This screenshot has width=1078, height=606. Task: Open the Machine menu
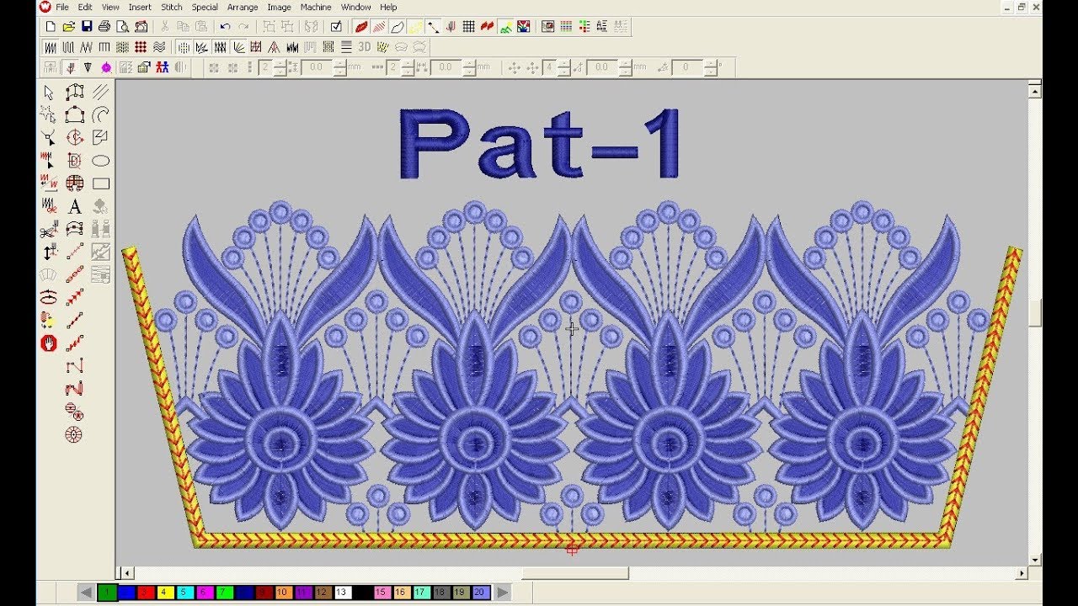click(x=316, y=7)
